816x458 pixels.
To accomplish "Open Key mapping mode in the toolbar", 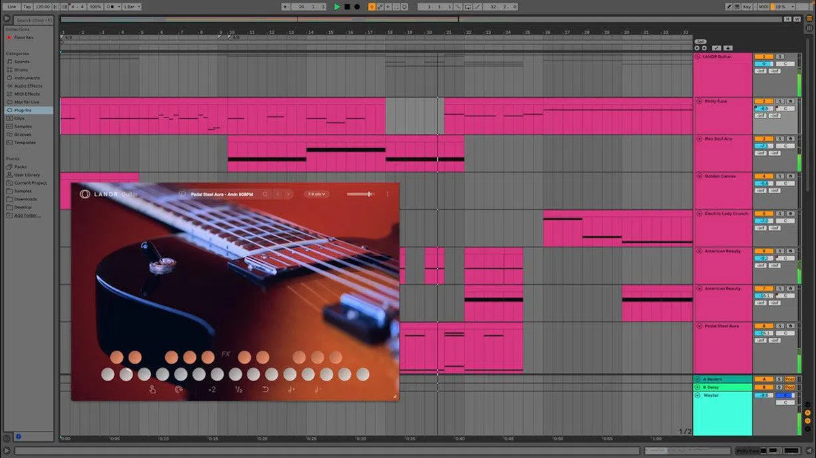I will (746, 6).
